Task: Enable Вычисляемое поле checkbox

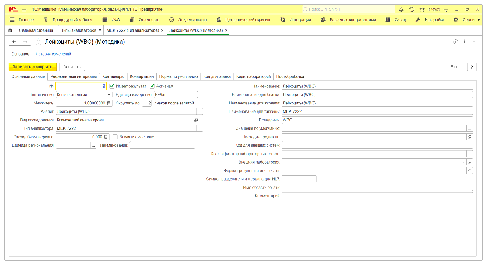Action: [115, 137]
